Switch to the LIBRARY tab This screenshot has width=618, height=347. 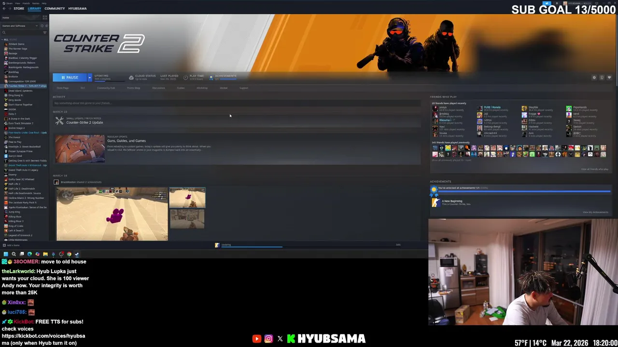[34, 9]
